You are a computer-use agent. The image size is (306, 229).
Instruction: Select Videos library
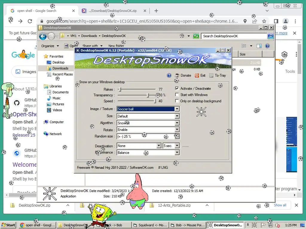[x=57, y=110]
